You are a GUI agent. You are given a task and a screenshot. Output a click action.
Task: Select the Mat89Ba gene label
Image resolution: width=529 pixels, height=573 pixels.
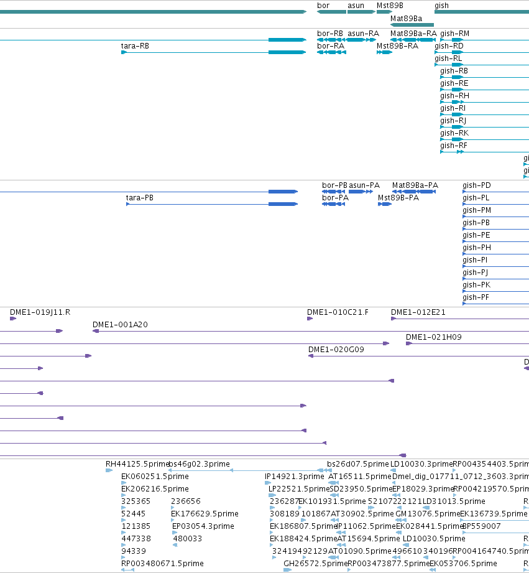click(x=406, y=18)
